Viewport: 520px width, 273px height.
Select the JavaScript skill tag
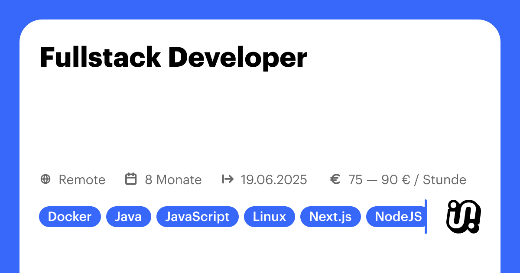(197, 216)
